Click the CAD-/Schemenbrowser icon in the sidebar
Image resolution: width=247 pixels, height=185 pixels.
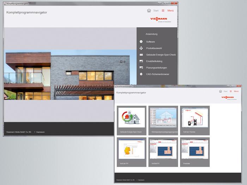141,74
